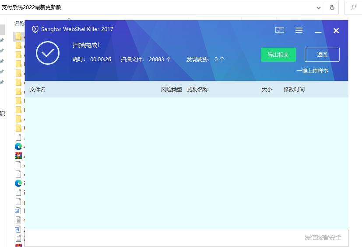362x247 pixels.
Task: Open the remote screen monitor icon
Action: tap(279, 30)
